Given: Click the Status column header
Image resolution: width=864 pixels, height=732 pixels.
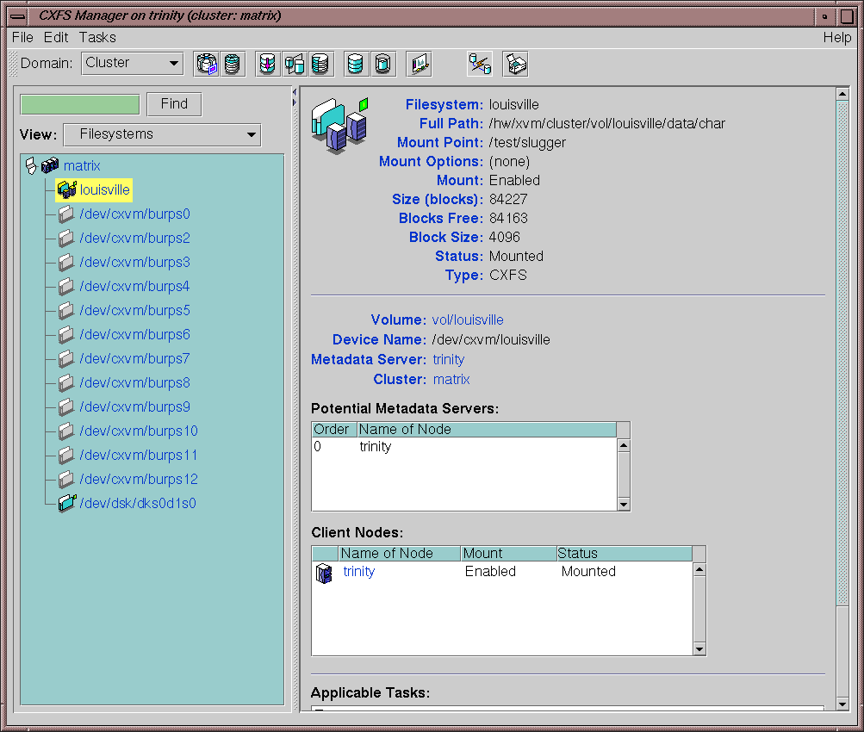Looking at the screenshot, I should coord(624,553).
